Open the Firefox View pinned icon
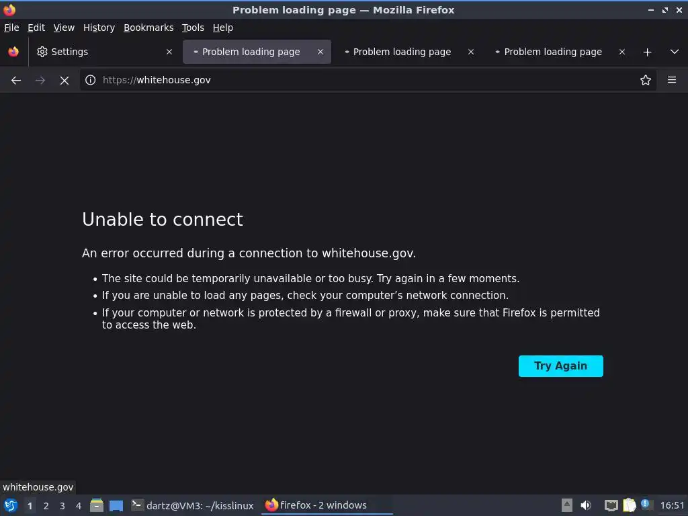 pos(13,52)
